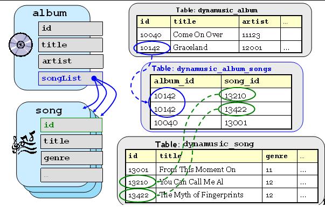Click the circled 10142 in dynamusic_album table
This screenshot has width=325, height=207.
152,48
